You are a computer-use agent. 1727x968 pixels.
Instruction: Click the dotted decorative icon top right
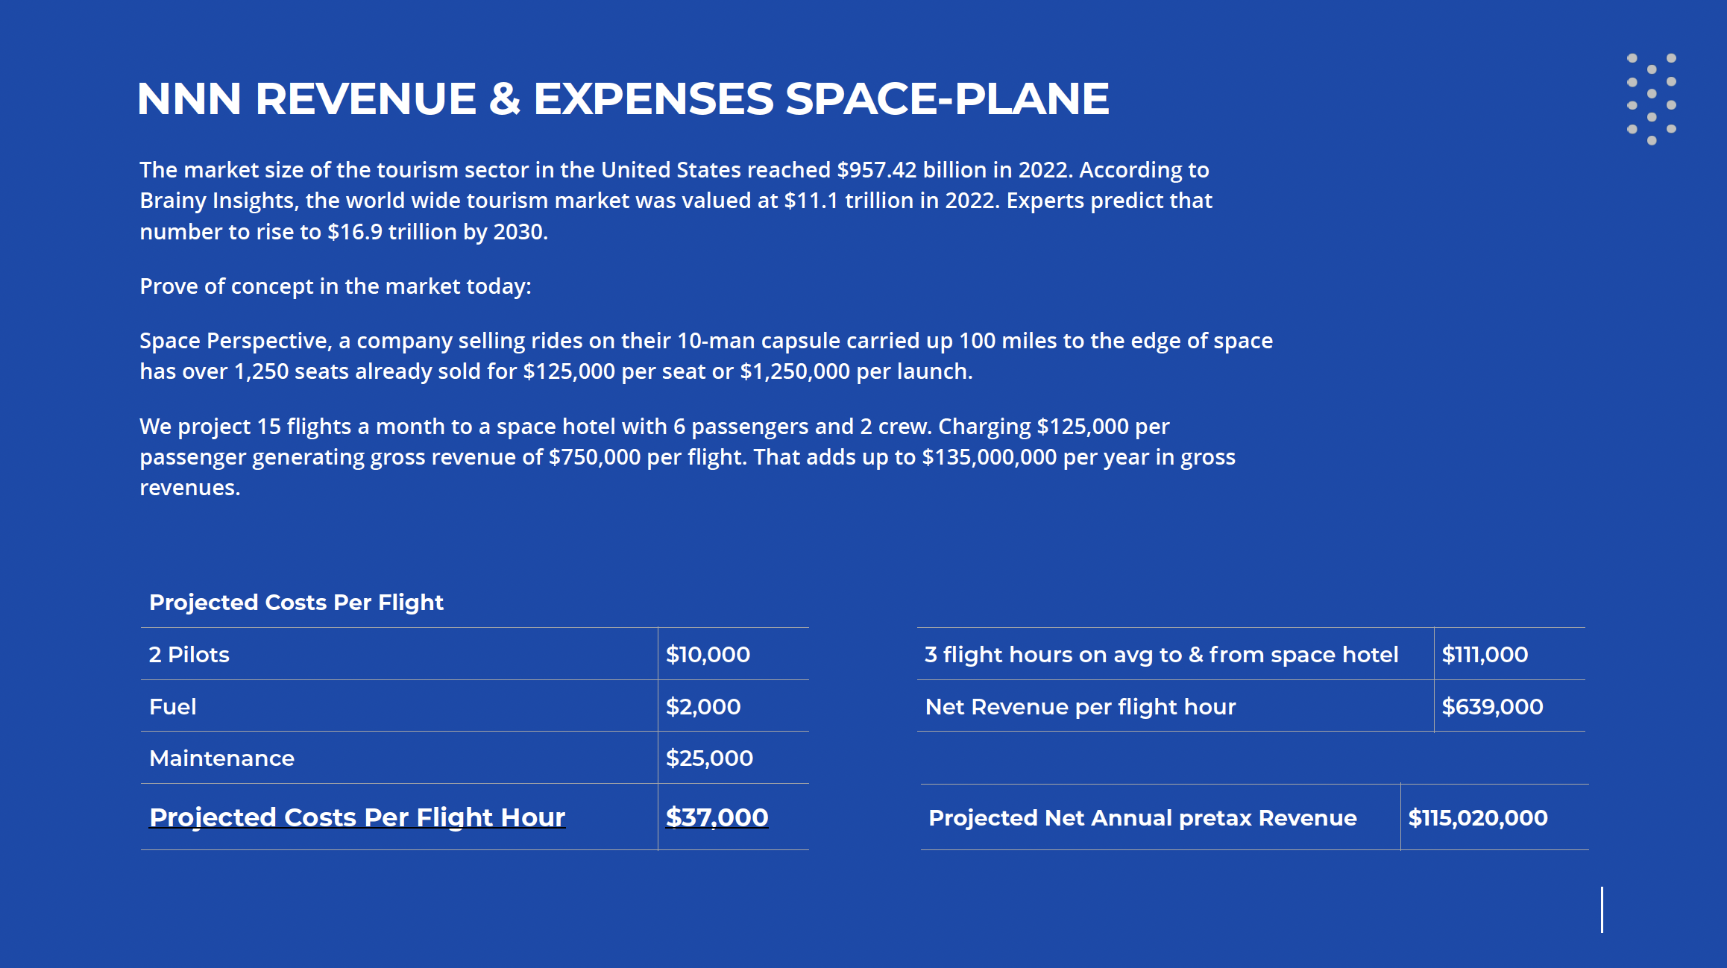pos(1651,98)
